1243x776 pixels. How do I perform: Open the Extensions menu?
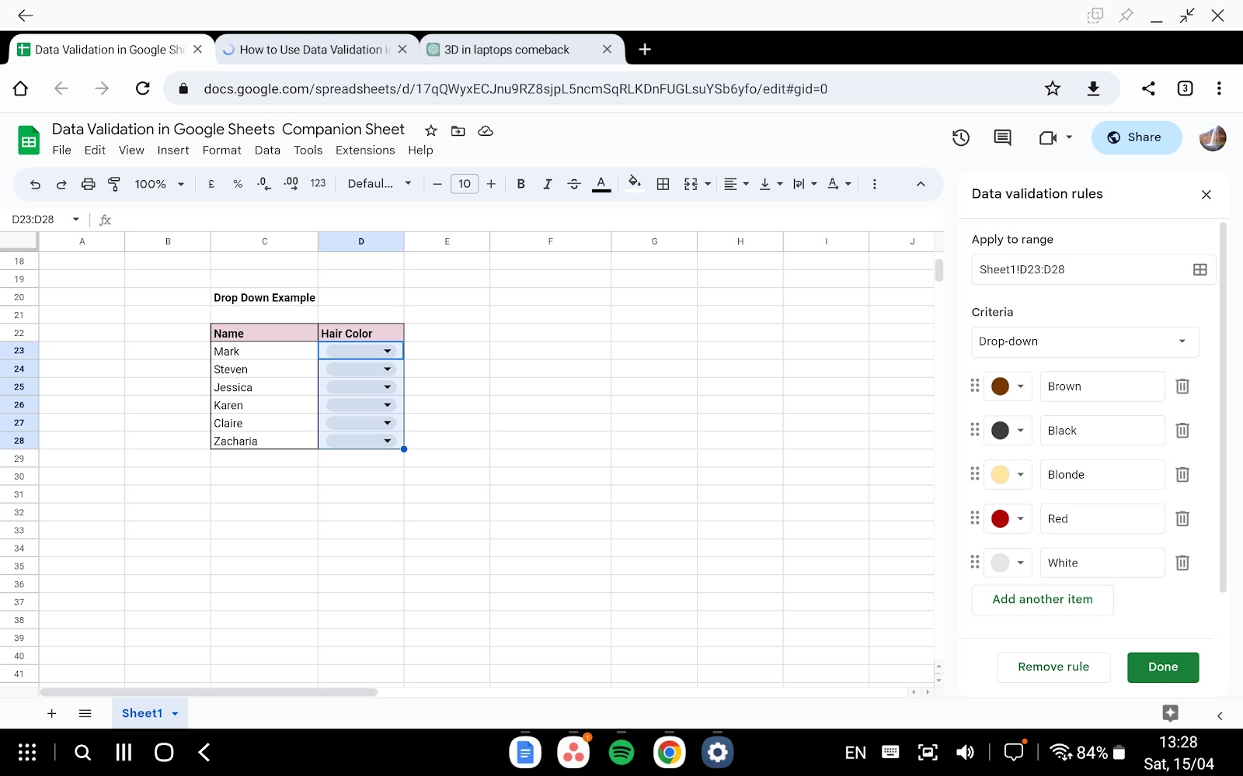pyautogui.click(x=365, y=151)
